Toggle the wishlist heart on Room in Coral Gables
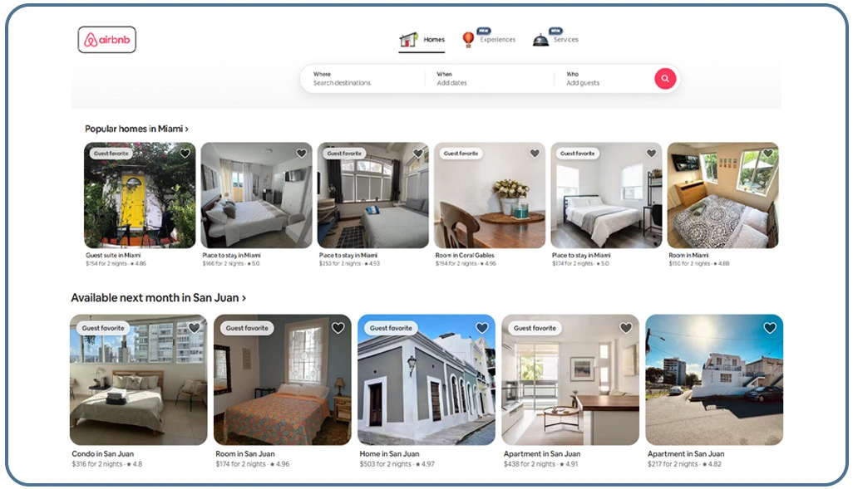The height and width of the screenshot is (489, 853). coord(535,154)
